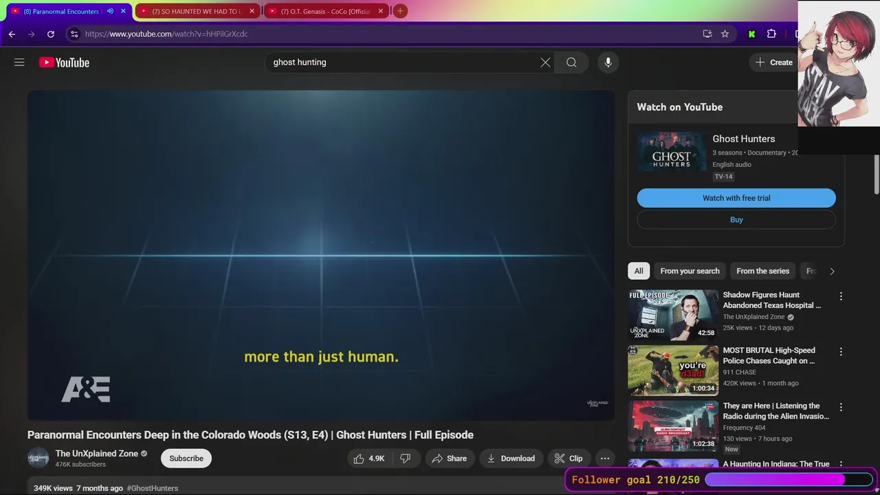
Task: Open the Ghost Hunters series thumbnail
Action: point(671,152)
